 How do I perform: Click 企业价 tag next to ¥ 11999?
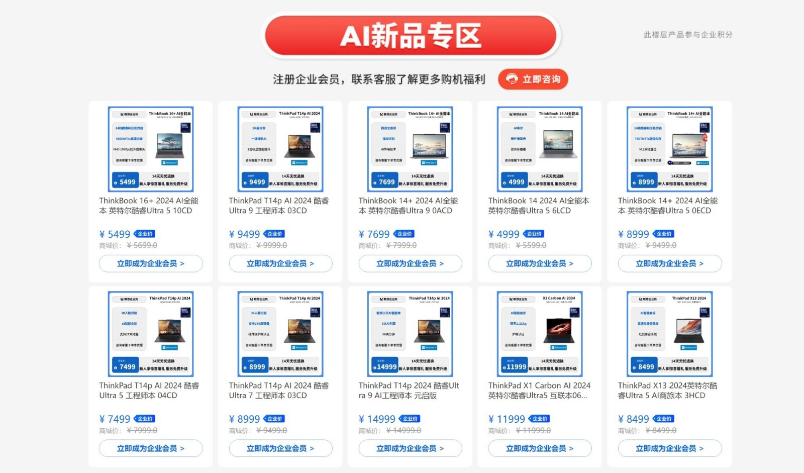[539, 419]
